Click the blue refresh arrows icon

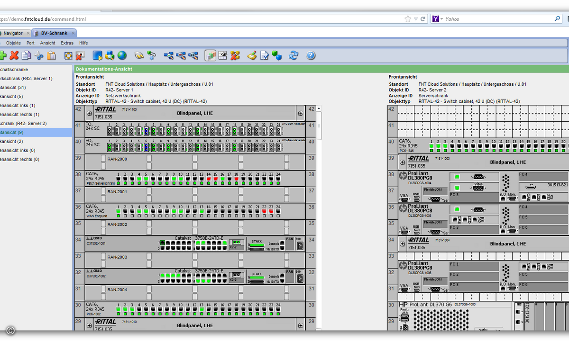point(294,55)
